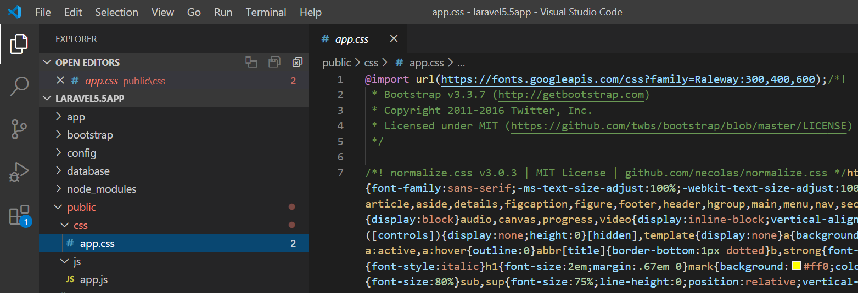Toggle vertical/horizontal editor layout icon
Image resolution: width=858 pixels, height=293 pixels.
click(x=251, y=62)
